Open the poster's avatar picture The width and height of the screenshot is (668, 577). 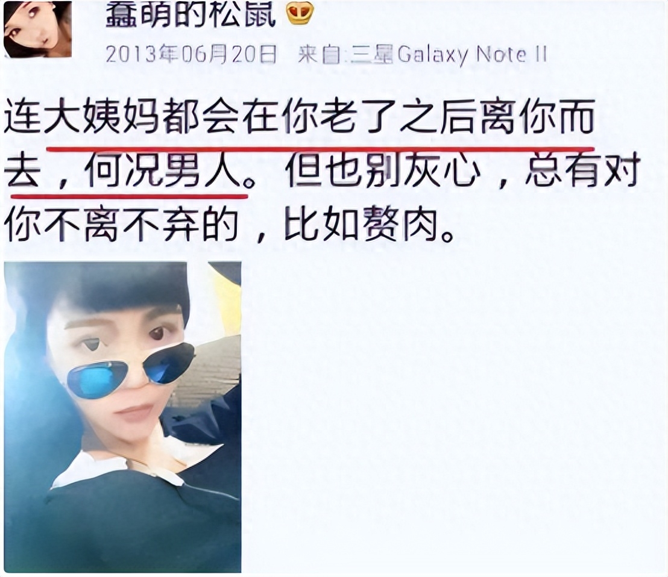[x=37, y=28]
